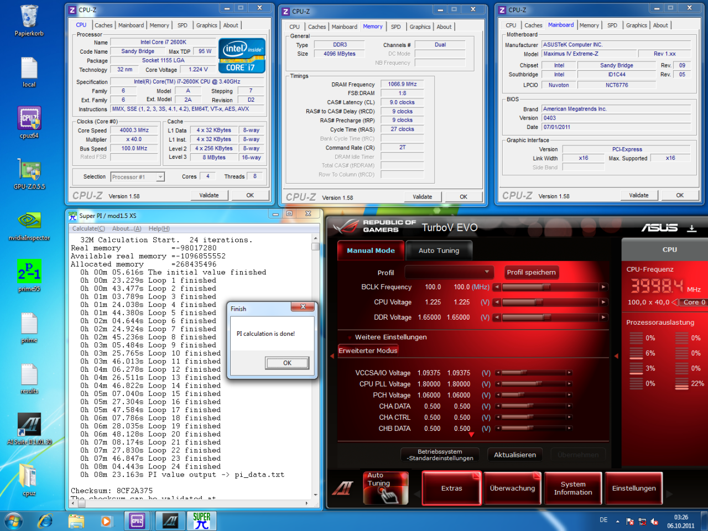Select the Auto Tuning tab in TurboV EVO
Viewport: 708px width, 531px height.
tap(439, 251)
